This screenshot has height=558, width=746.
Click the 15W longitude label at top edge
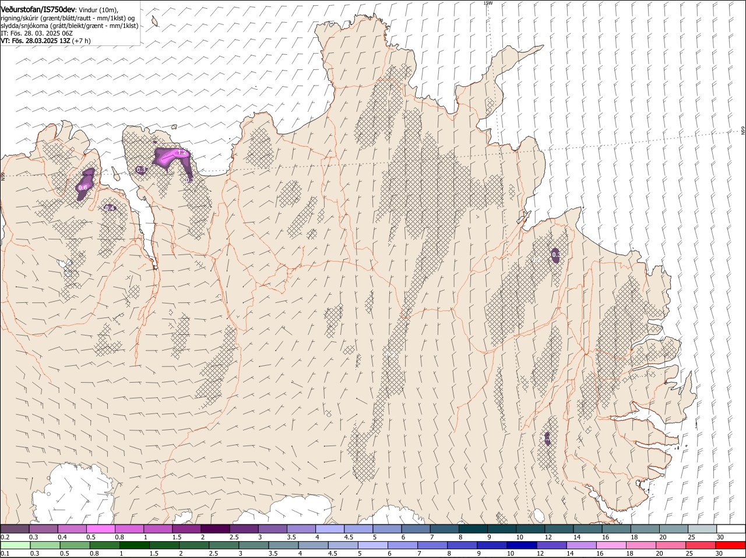point(488,3)
